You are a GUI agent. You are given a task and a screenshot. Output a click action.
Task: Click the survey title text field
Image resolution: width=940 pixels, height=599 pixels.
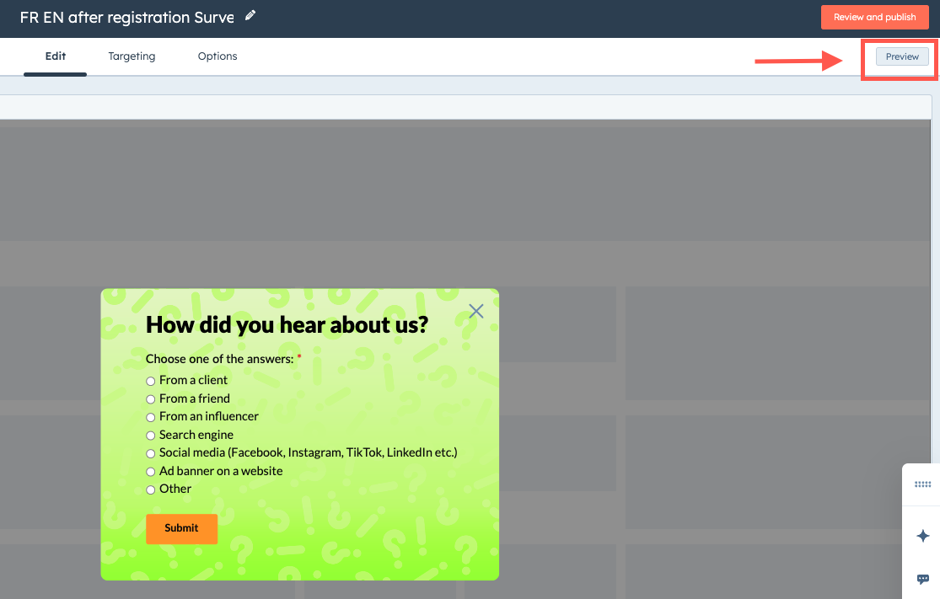point(126,18)
